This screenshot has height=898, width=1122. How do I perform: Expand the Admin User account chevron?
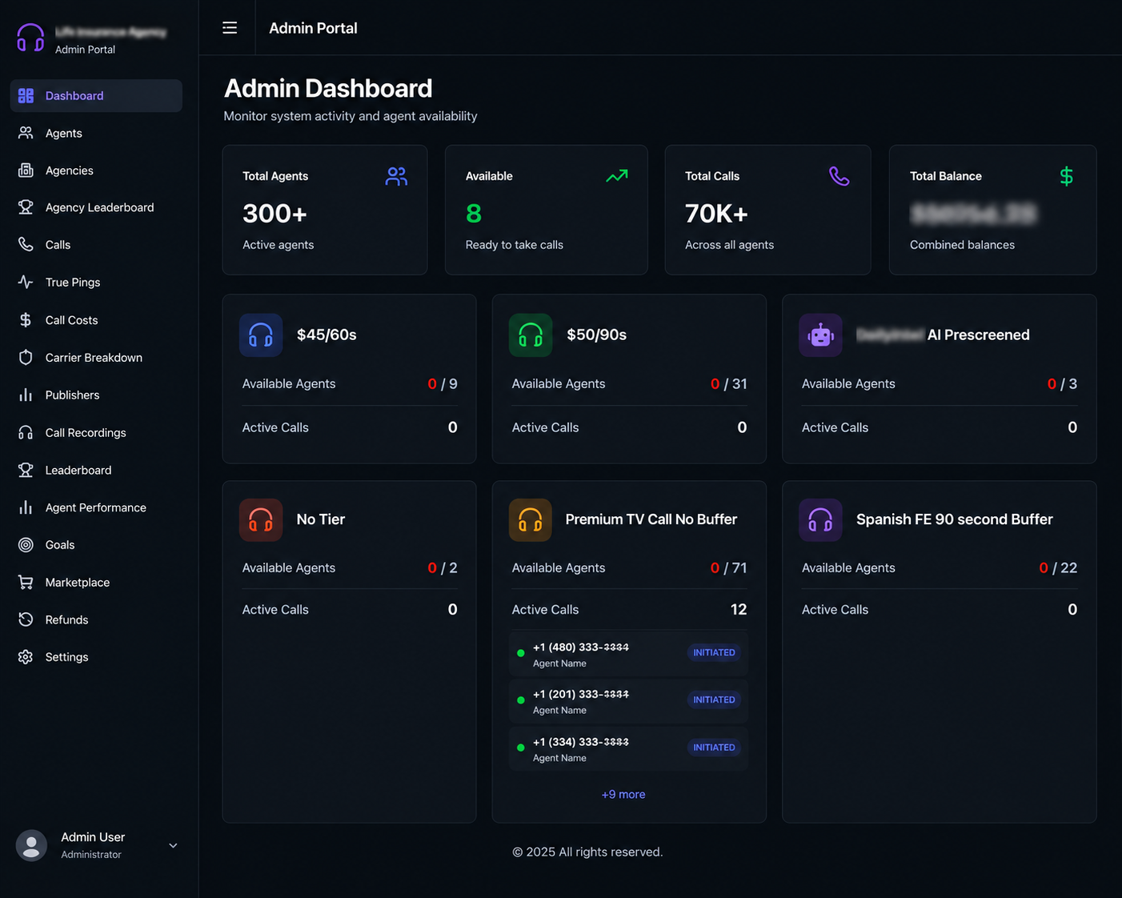(173, 845)
